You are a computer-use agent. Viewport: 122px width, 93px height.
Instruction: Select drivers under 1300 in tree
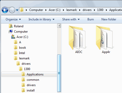(31, 85)
